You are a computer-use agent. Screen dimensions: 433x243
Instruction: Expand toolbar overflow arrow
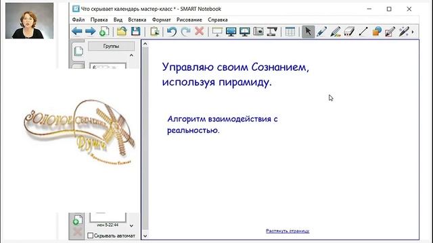tap(413, 32)
